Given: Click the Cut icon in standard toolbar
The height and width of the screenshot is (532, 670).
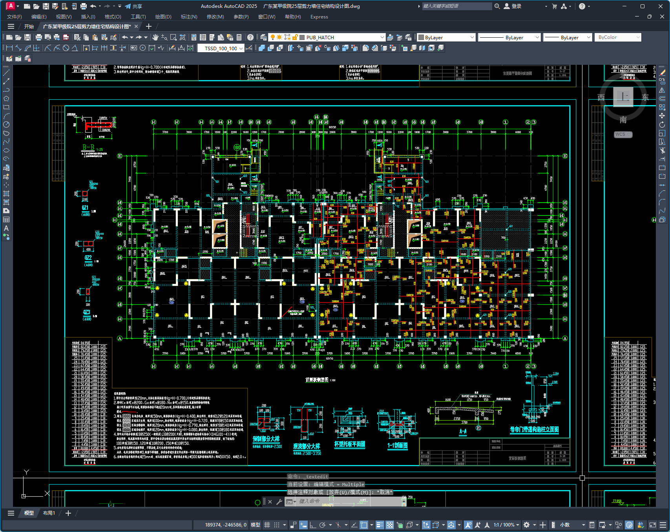Looking at the screenshot, I should 77,37.
